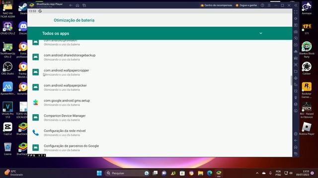Click the POR PTB2 language indicator
The image size is (318, 178).
point(278,173)
